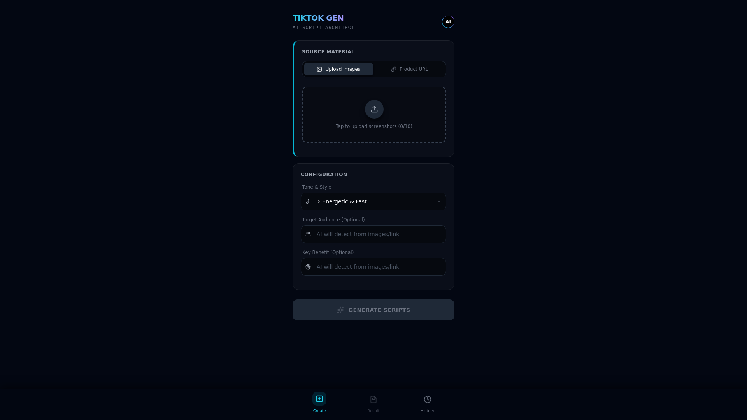Click the Generate Scripts button
Screen dimensions: 747x420
[x=373, y=310]
